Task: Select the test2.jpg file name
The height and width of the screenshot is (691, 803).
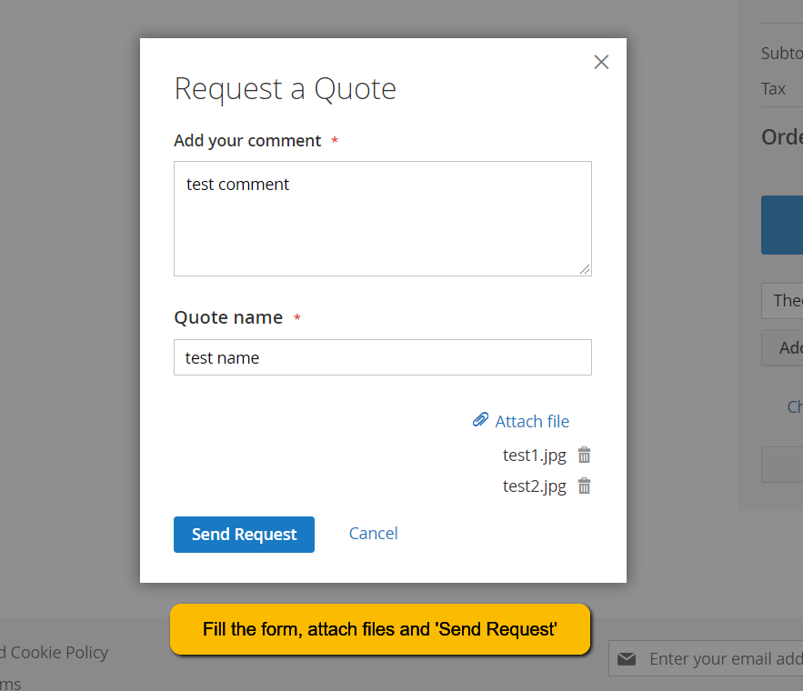Action: [x=534, y=486]
